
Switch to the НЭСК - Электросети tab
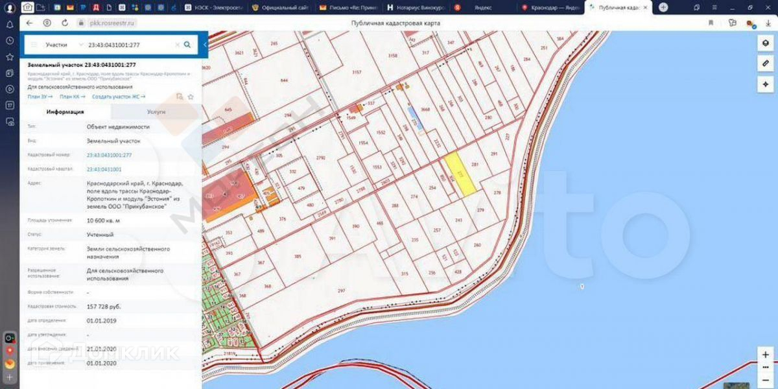point(213,7)
